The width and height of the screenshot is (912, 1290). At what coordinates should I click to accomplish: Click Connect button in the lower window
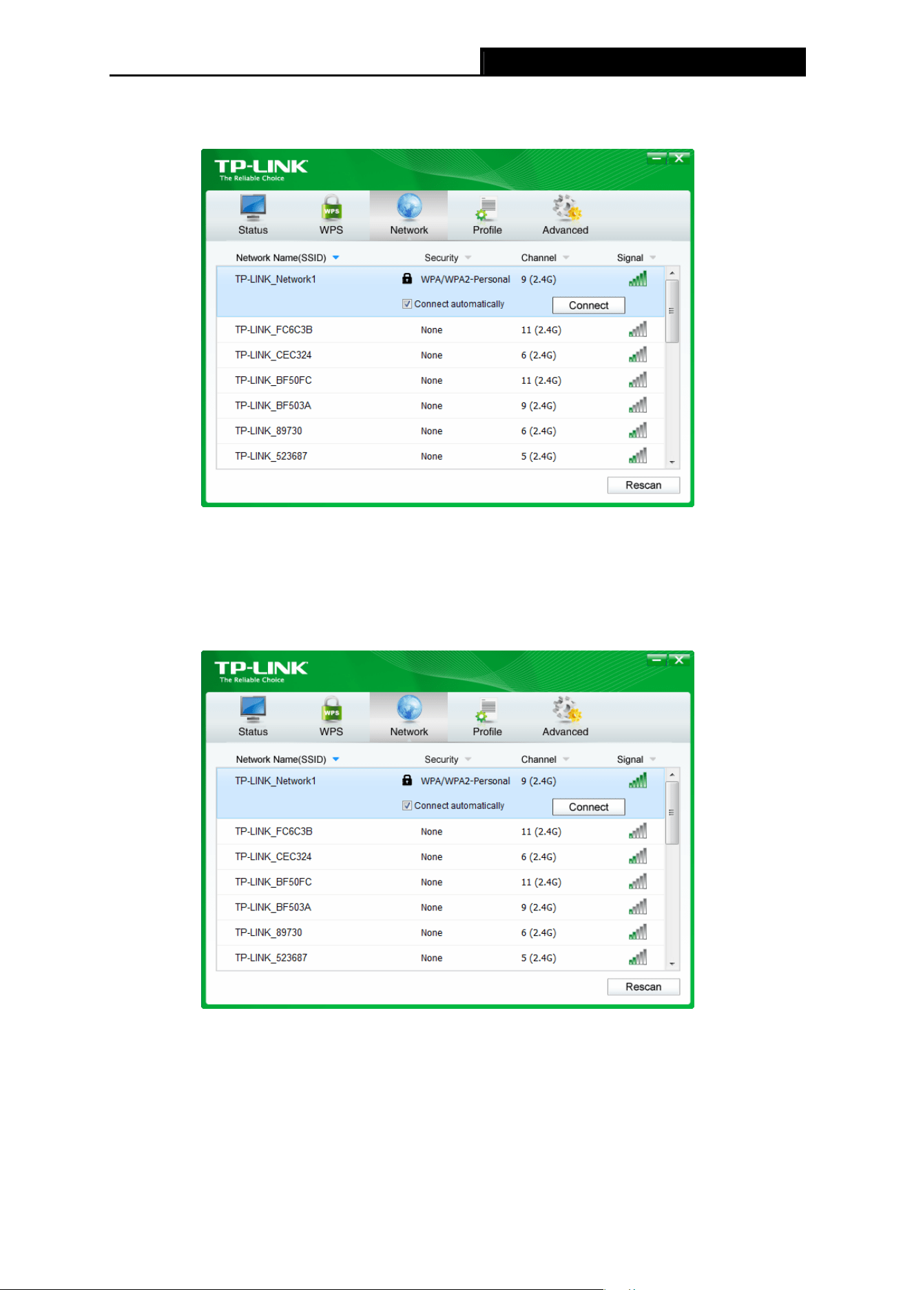point(589,807)
